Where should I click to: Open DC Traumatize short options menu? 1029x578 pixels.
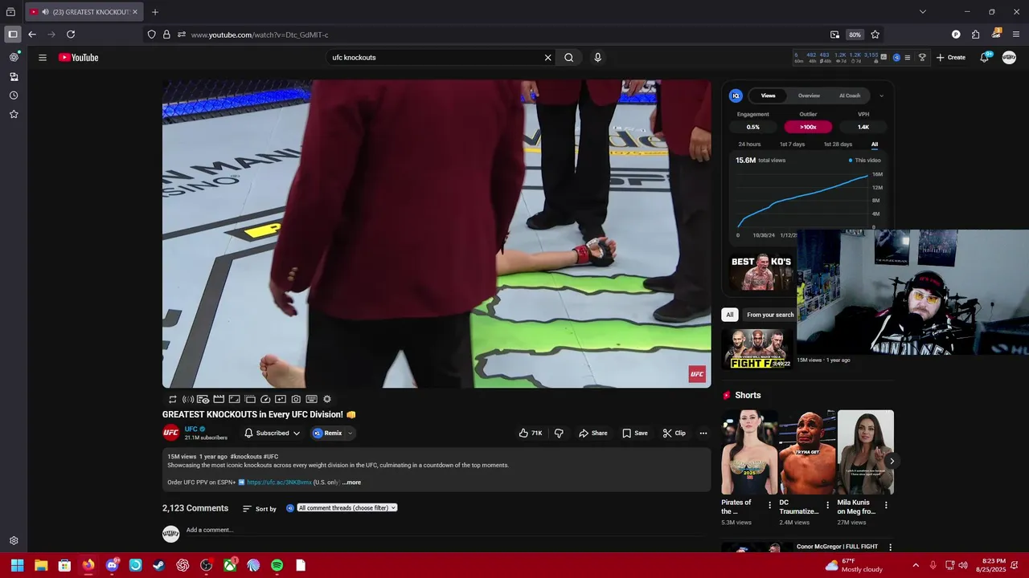click(828, 506)
